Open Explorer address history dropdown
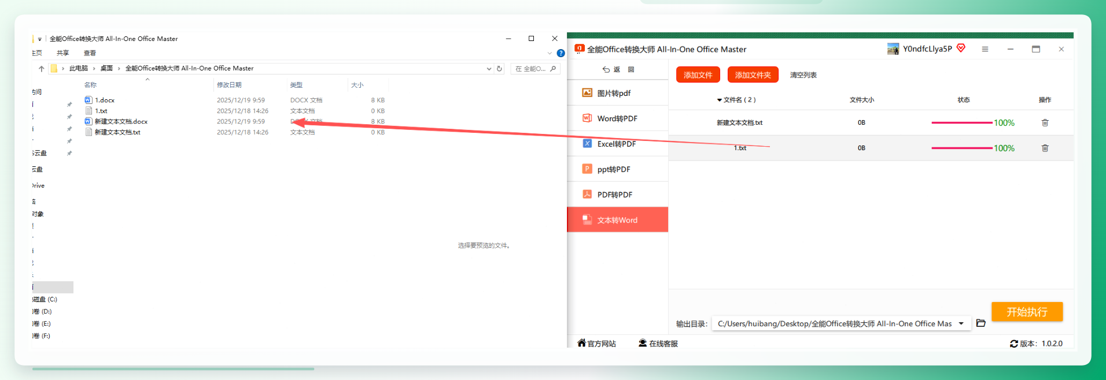 pos(489,68)
